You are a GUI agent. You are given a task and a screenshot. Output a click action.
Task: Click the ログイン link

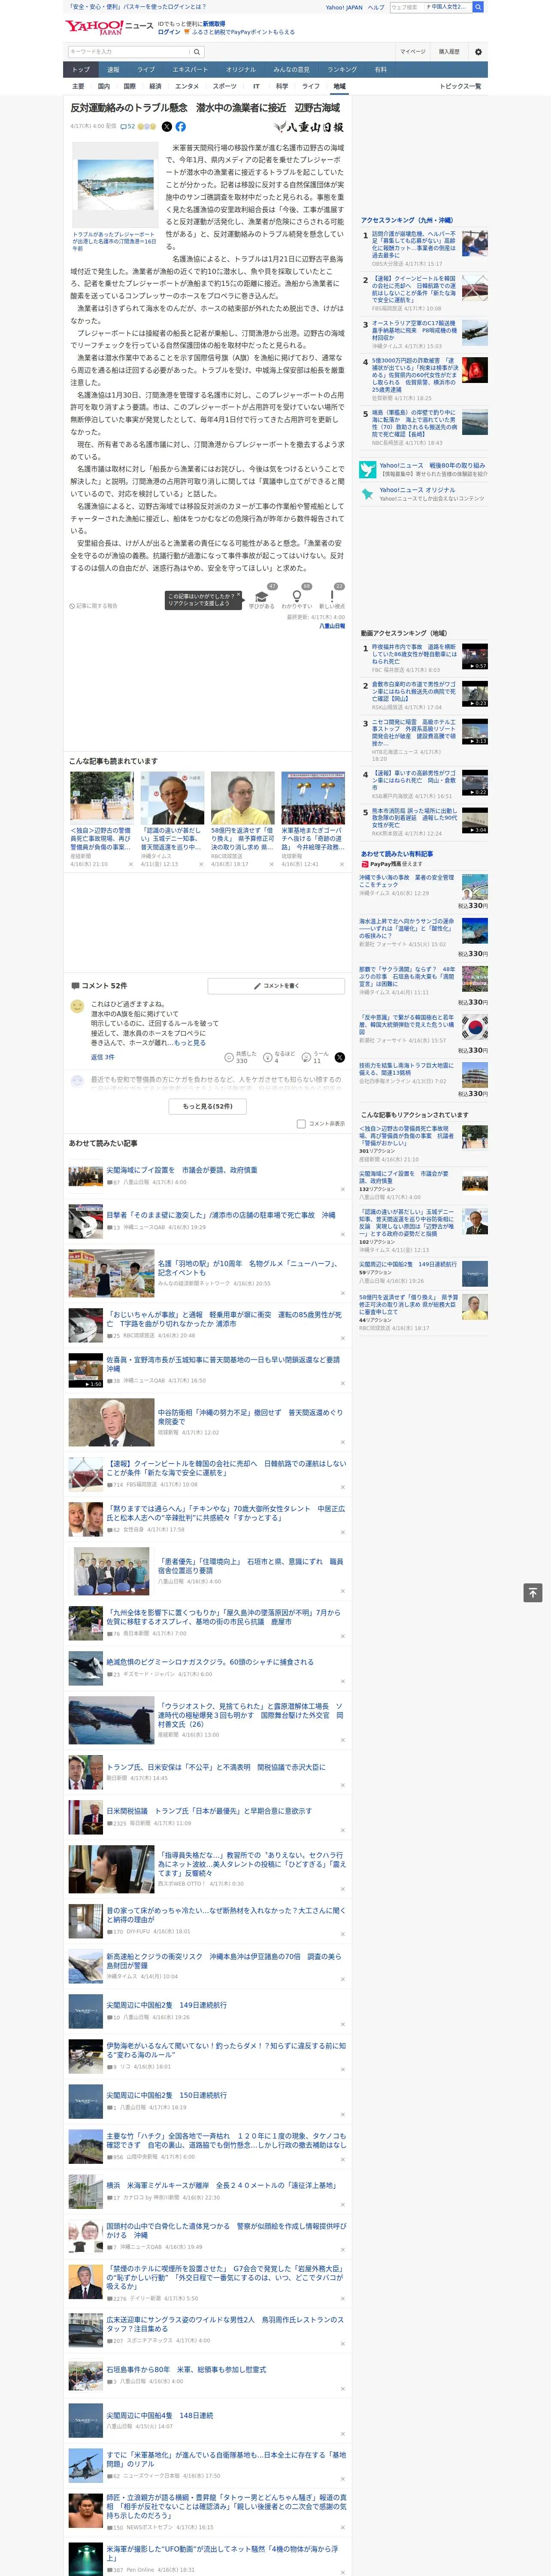tap(169, 32)
